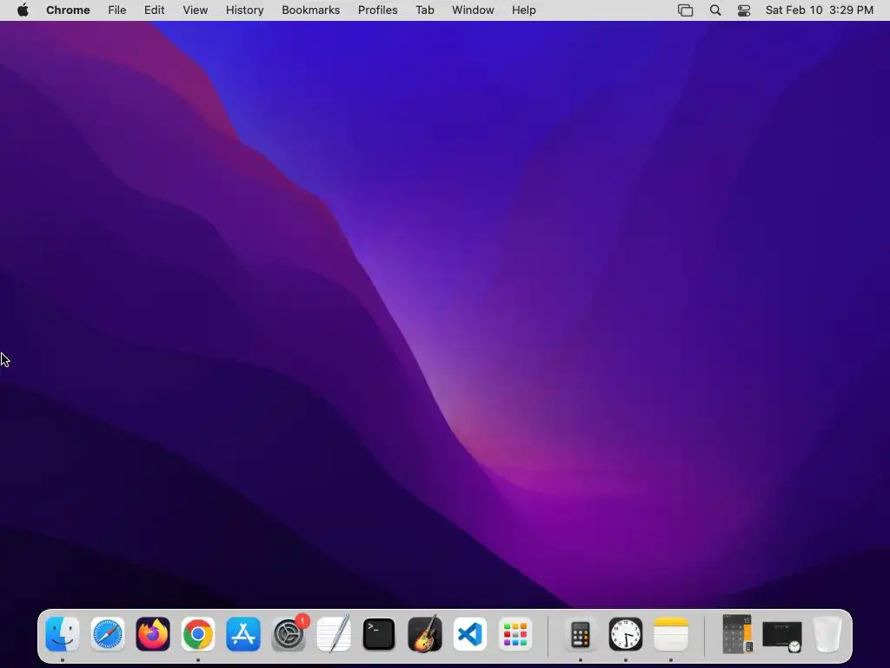The height and width of the screenshot is (668, 890).
Task: Restore the minimized Clock window thumbnail
Action: (782, 636)
